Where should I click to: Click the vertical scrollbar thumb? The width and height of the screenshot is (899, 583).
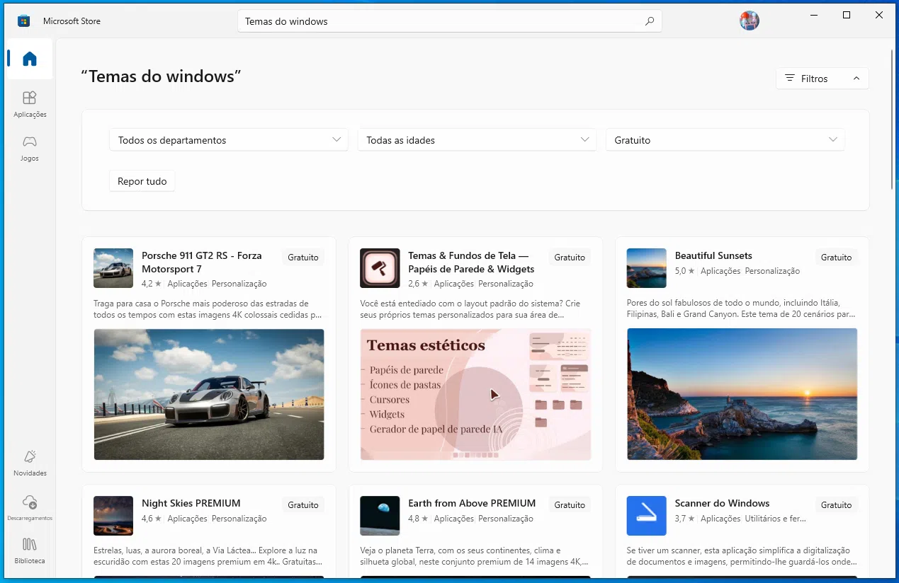pos(892,118)
